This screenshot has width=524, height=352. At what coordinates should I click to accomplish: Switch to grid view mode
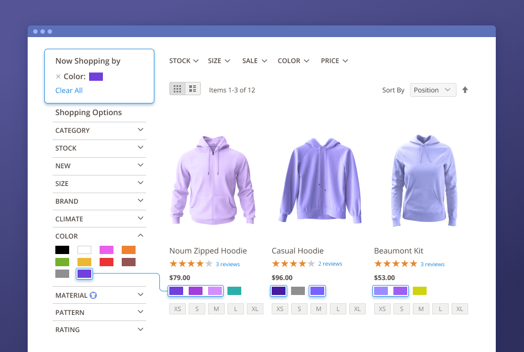tap(177, 89)
